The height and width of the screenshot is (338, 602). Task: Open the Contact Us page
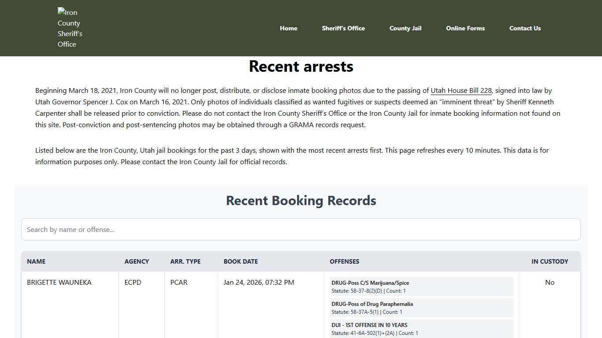[x=525, y=28]
